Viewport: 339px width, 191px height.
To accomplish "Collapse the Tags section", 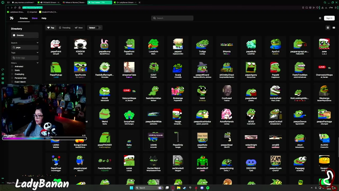I will tap(37, 53).
